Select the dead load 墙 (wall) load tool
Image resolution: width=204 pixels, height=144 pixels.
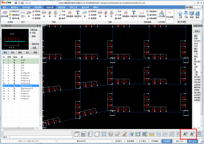50,14
